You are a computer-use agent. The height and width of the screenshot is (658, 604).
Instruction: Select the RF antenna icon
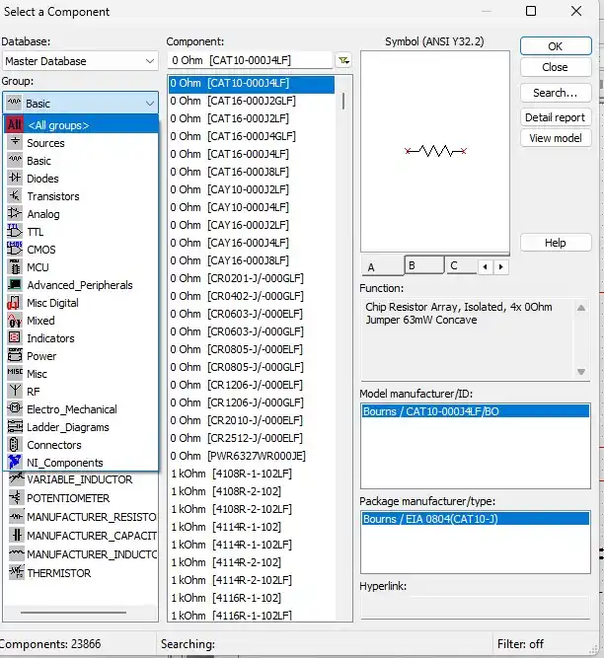(15, 391)
